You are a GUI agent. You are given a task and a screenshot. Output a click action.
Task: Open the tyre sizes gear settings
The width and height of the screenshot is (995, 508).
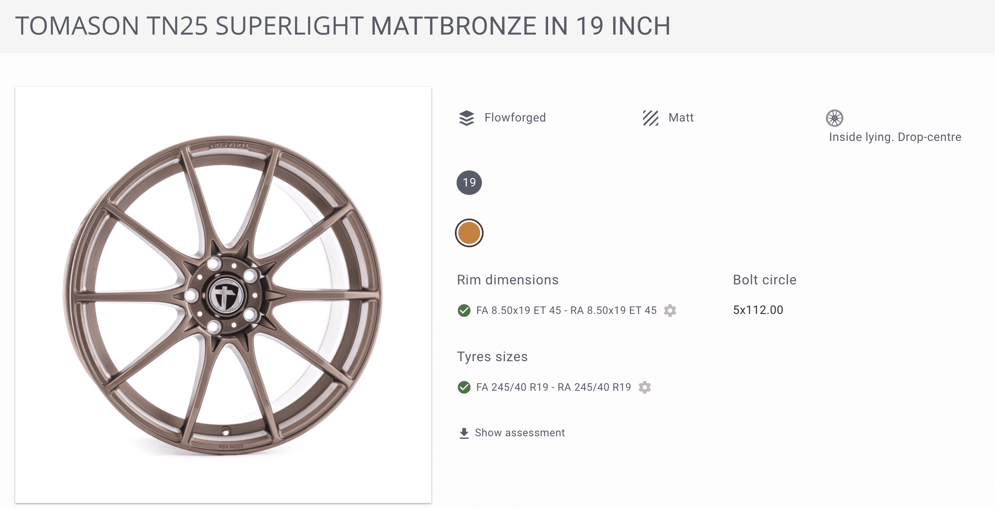coord(645,387)
